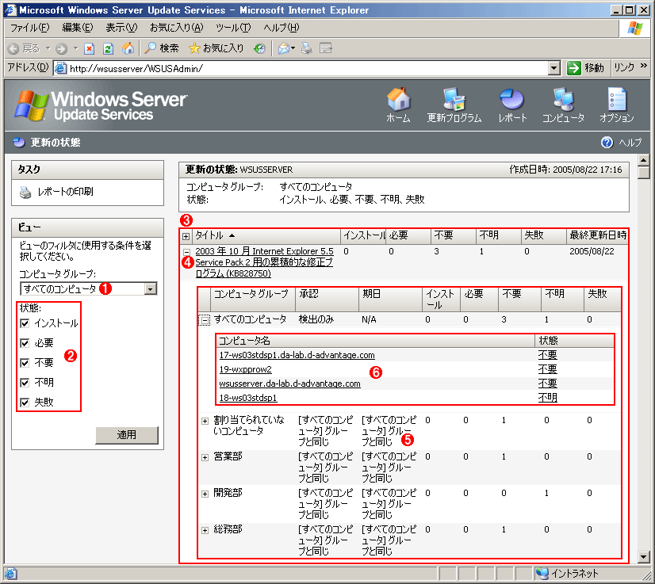Toggle the 不要 status checkbox
The height and width of the screenshot is (584, 655).
[25, 363]
